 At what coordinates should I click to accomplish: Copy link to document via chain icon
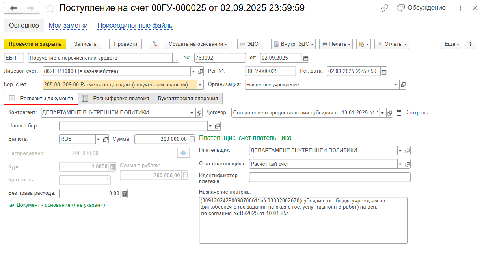tap(384, 8)
